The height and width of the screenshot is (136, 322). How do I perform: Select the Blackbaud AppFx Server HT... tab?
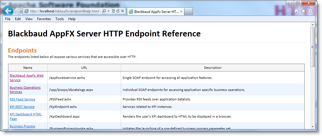[x=155, y=12]
